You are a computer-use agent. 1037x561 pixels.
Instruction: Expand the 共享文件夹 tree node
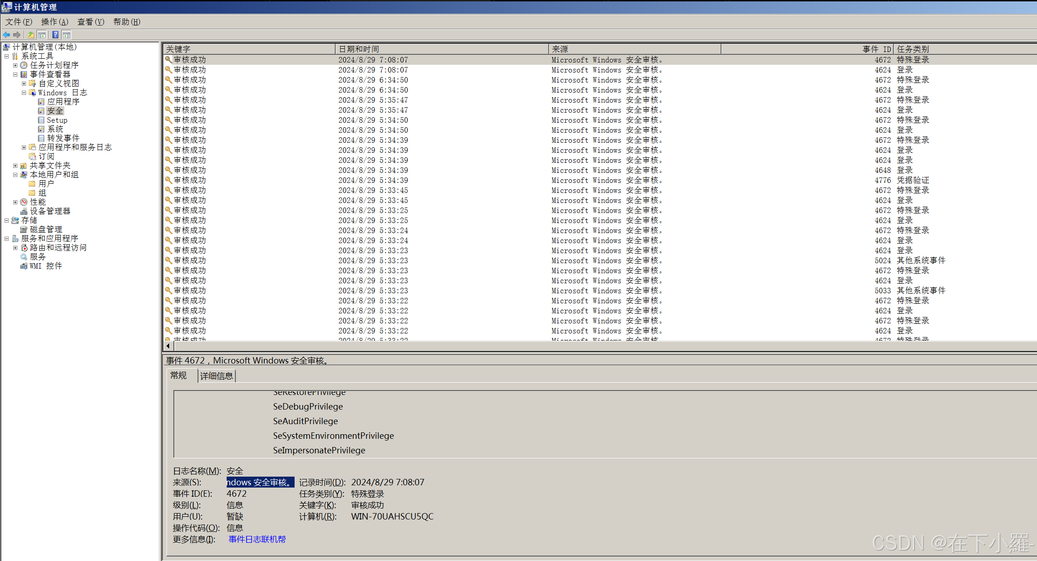pyautogui.click(x=16, y=166)
